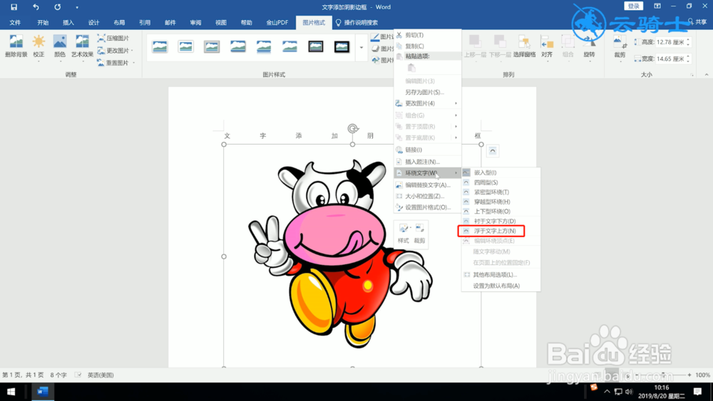Open 其他布局选项(L) dialog
Viewport: 713px width, 401px height.
[x=501, y=274]
